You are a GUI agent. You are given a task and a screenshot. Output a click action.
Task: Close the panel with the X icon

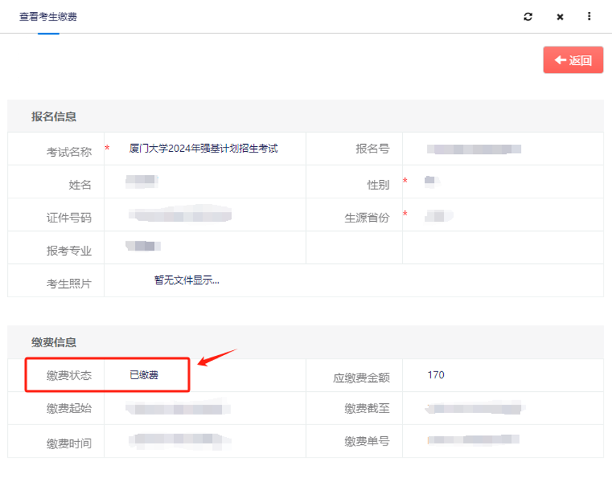(x=560, y=17)
